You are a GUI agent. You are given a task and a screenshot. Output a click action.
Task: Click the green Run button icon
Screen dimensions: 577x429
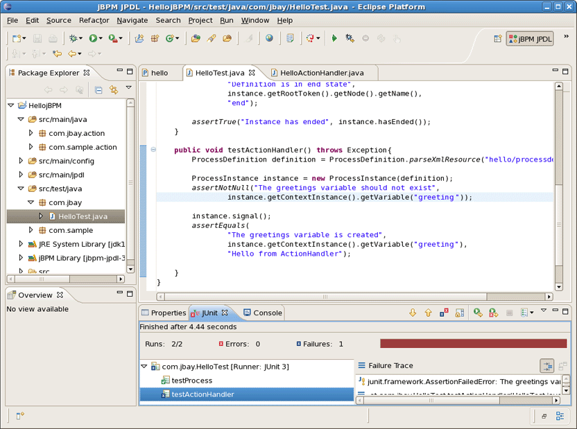93,38
